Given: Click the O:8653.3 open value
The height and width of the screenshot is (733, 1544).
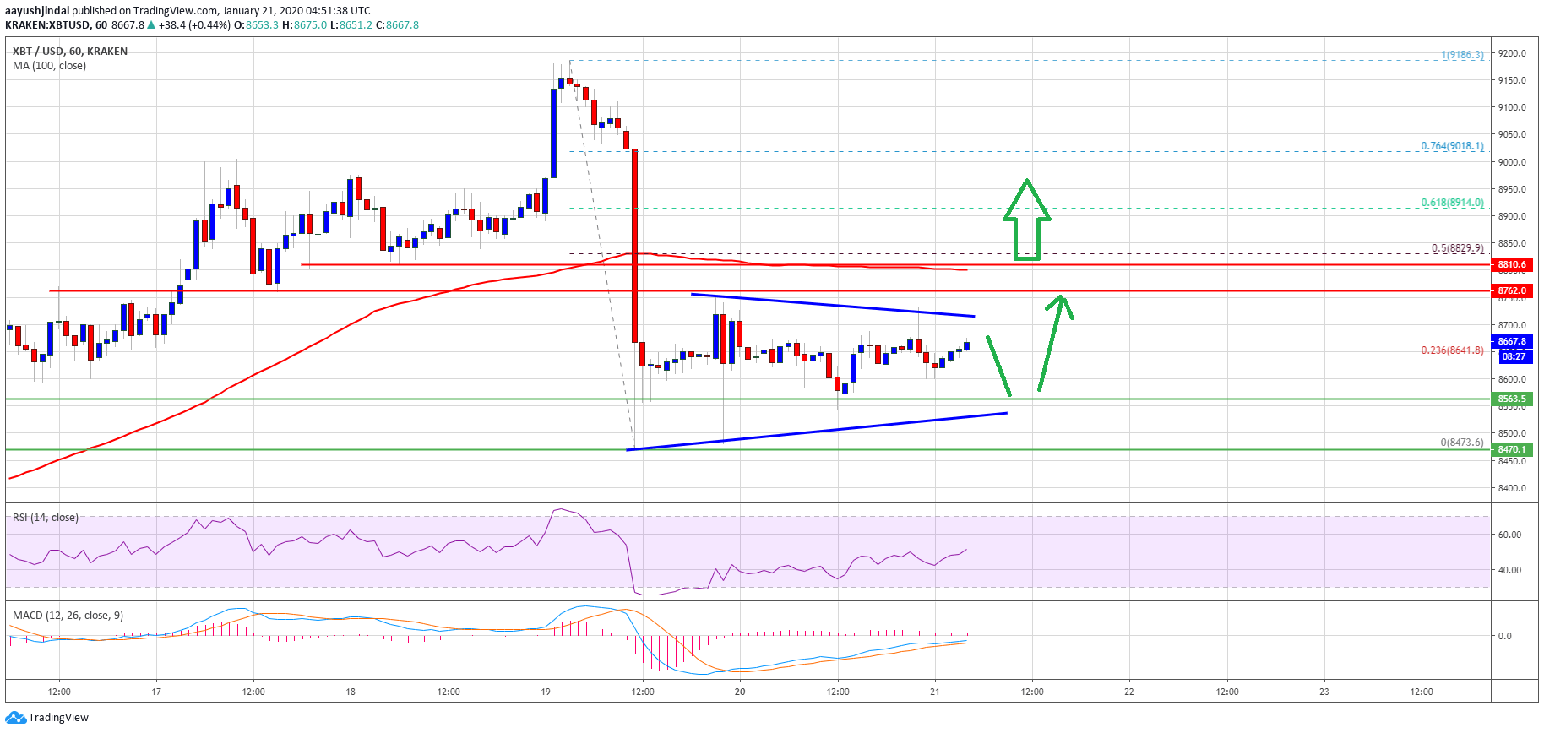Looking at the screenshot, I should (x=256, y=25).
